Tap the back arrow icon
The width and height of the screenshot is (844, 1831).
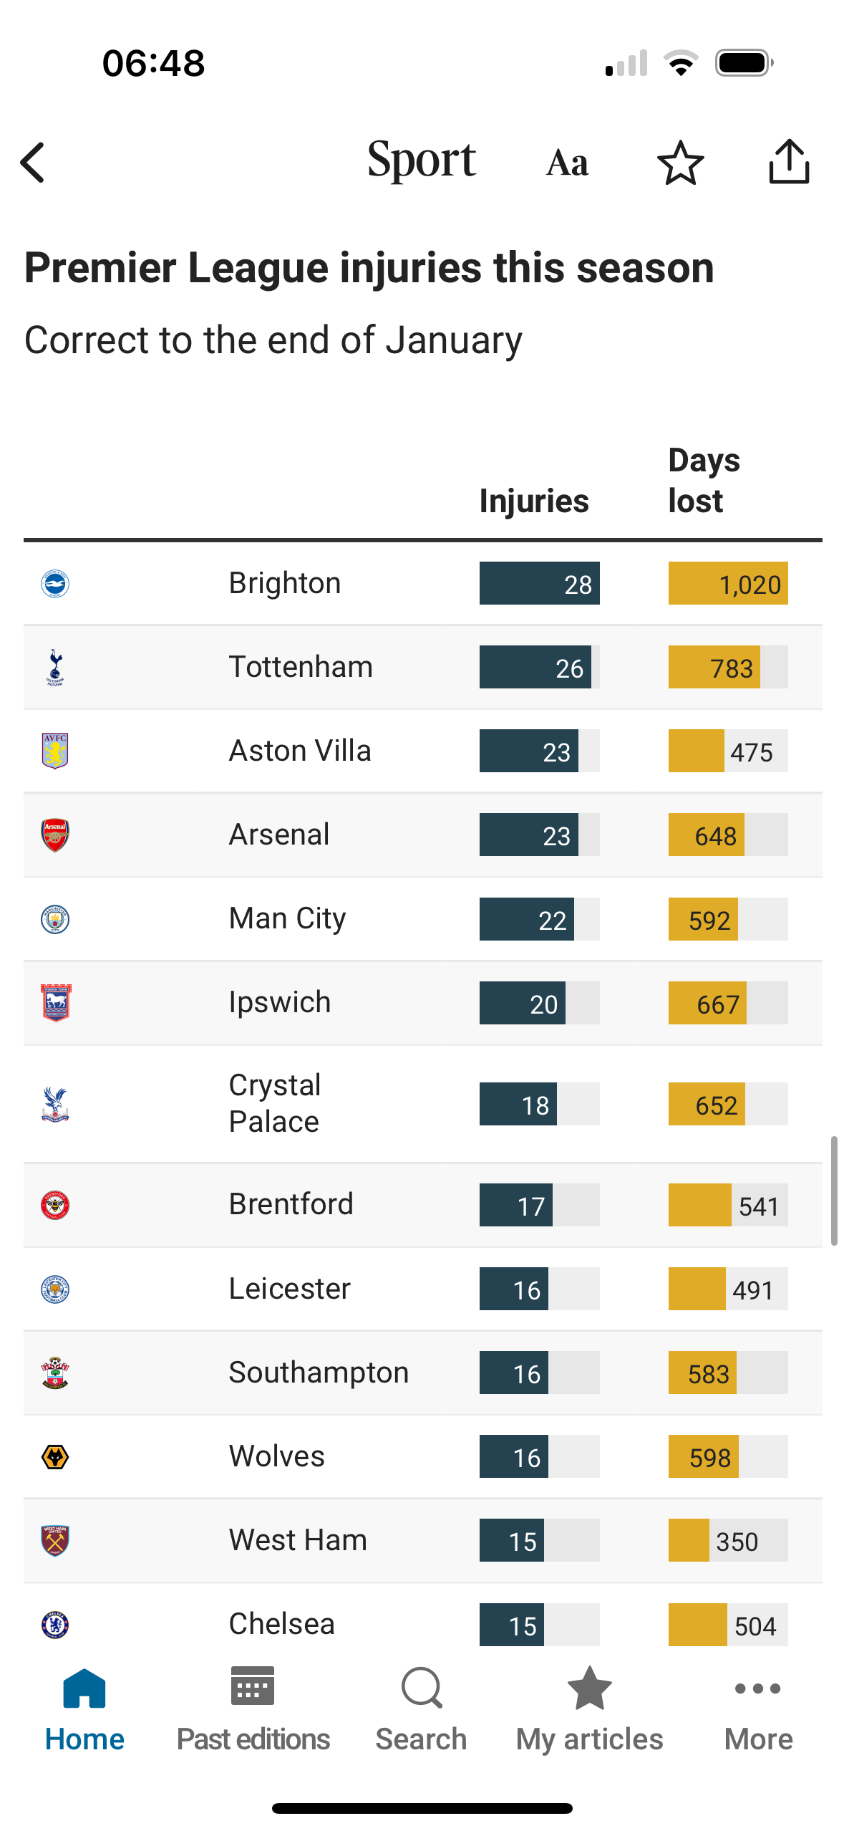33,163
